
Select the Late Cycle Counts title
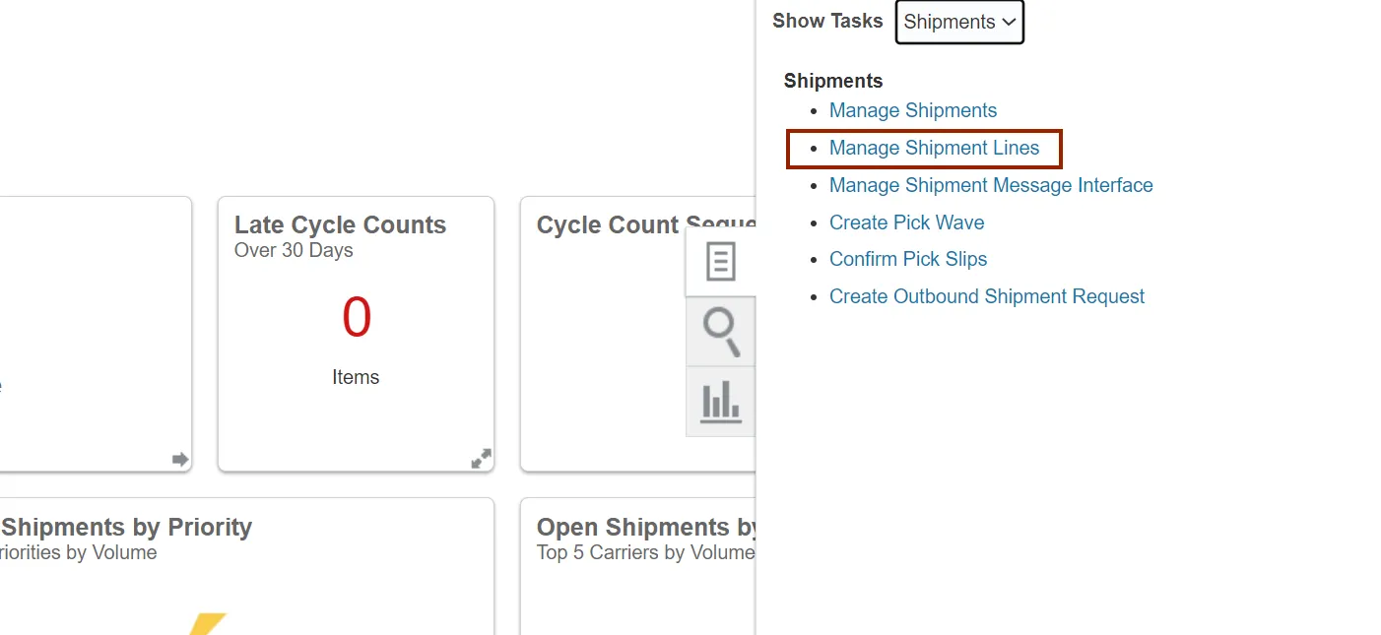[x=340, y=225]
